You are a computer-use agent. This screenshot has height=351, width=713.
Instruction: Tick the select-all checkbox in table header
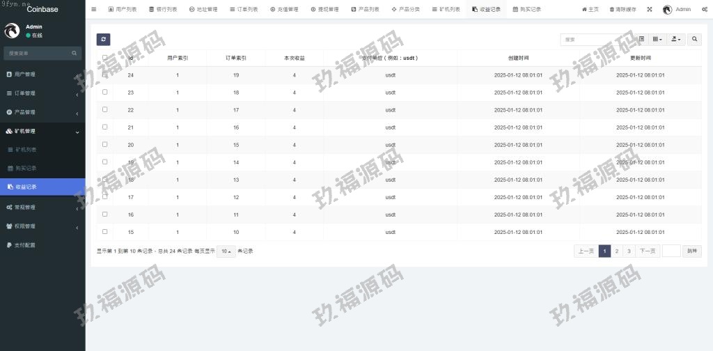(105, 58)
